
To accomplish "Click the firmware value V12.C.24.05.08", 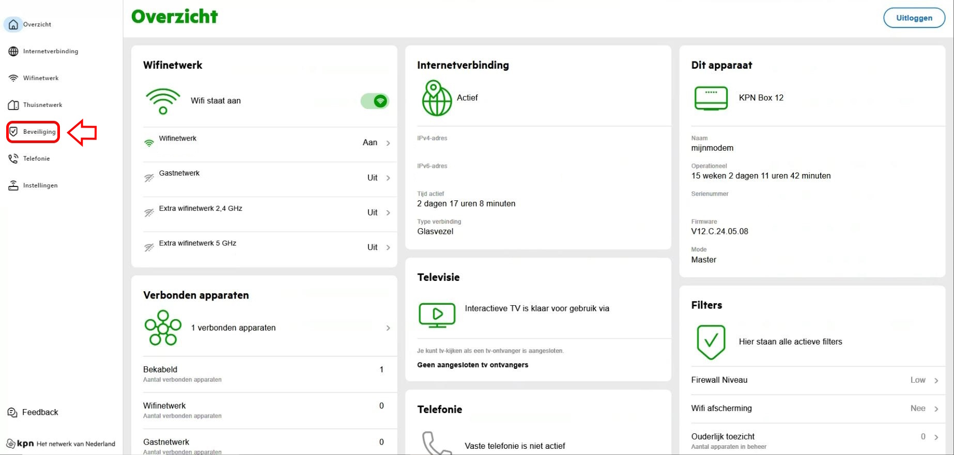I will point(720,231).
